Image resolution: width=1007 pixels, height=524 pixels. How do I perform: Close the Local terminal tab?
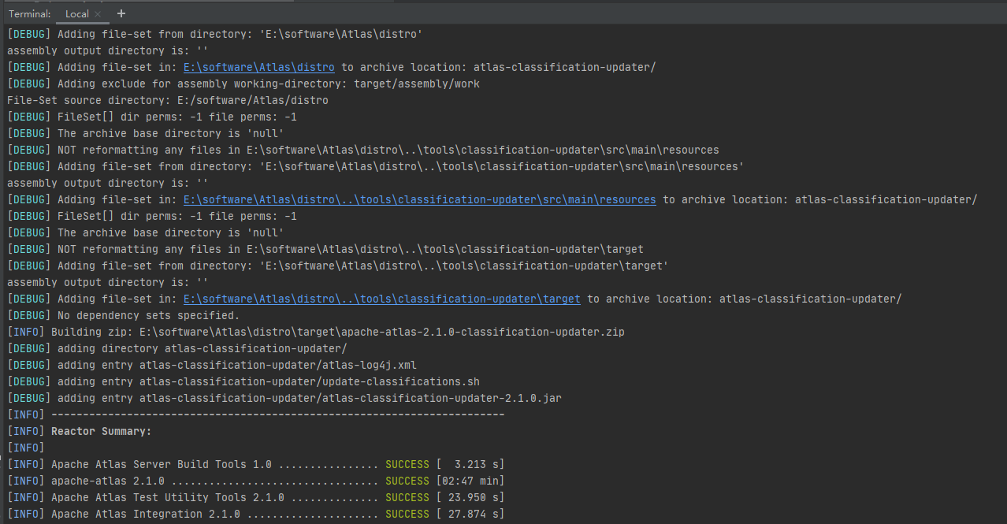[98, 14]
